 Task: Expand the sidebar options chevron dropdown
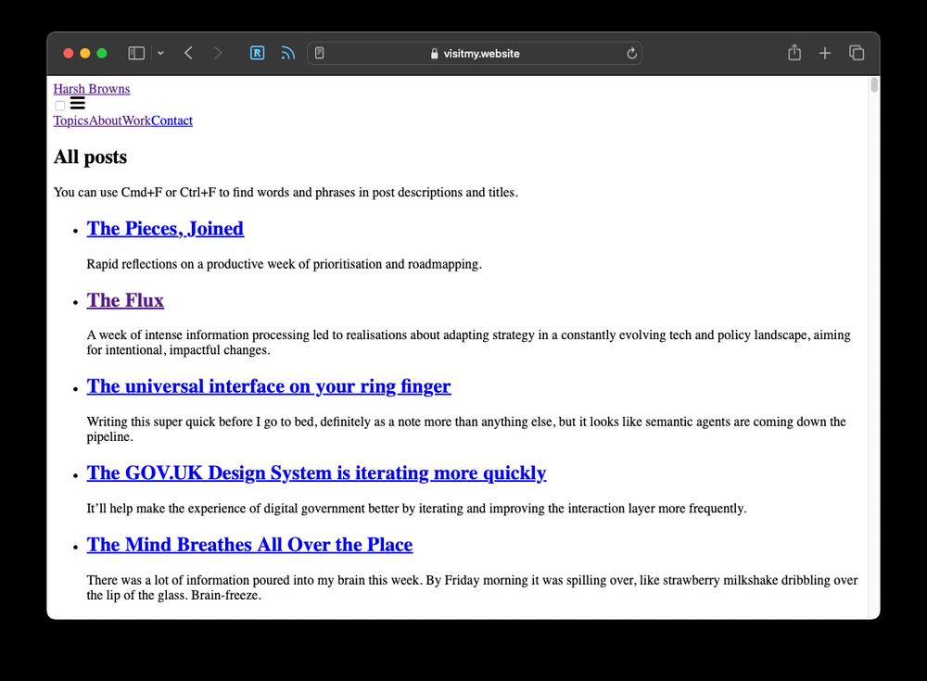click(159, 53)
